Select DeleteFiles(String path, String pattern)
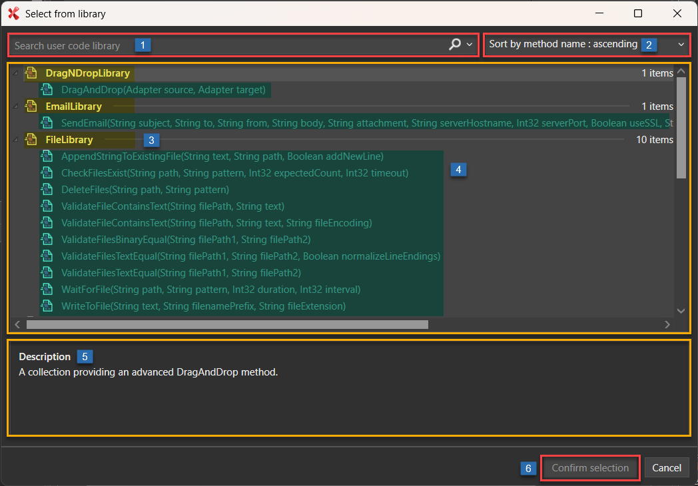 (x=145, y=190)
